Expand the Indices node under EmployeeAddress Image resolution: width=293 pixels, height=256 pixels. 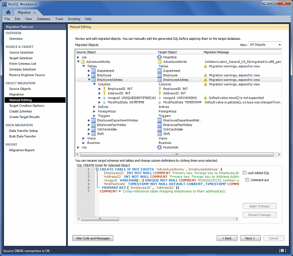coord(94,107)
